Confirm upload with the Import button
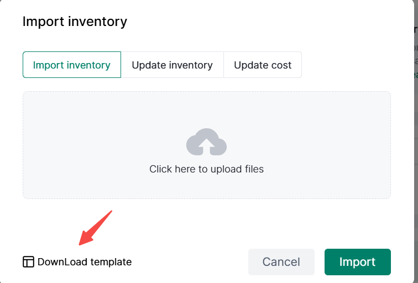 coord(357,262)
